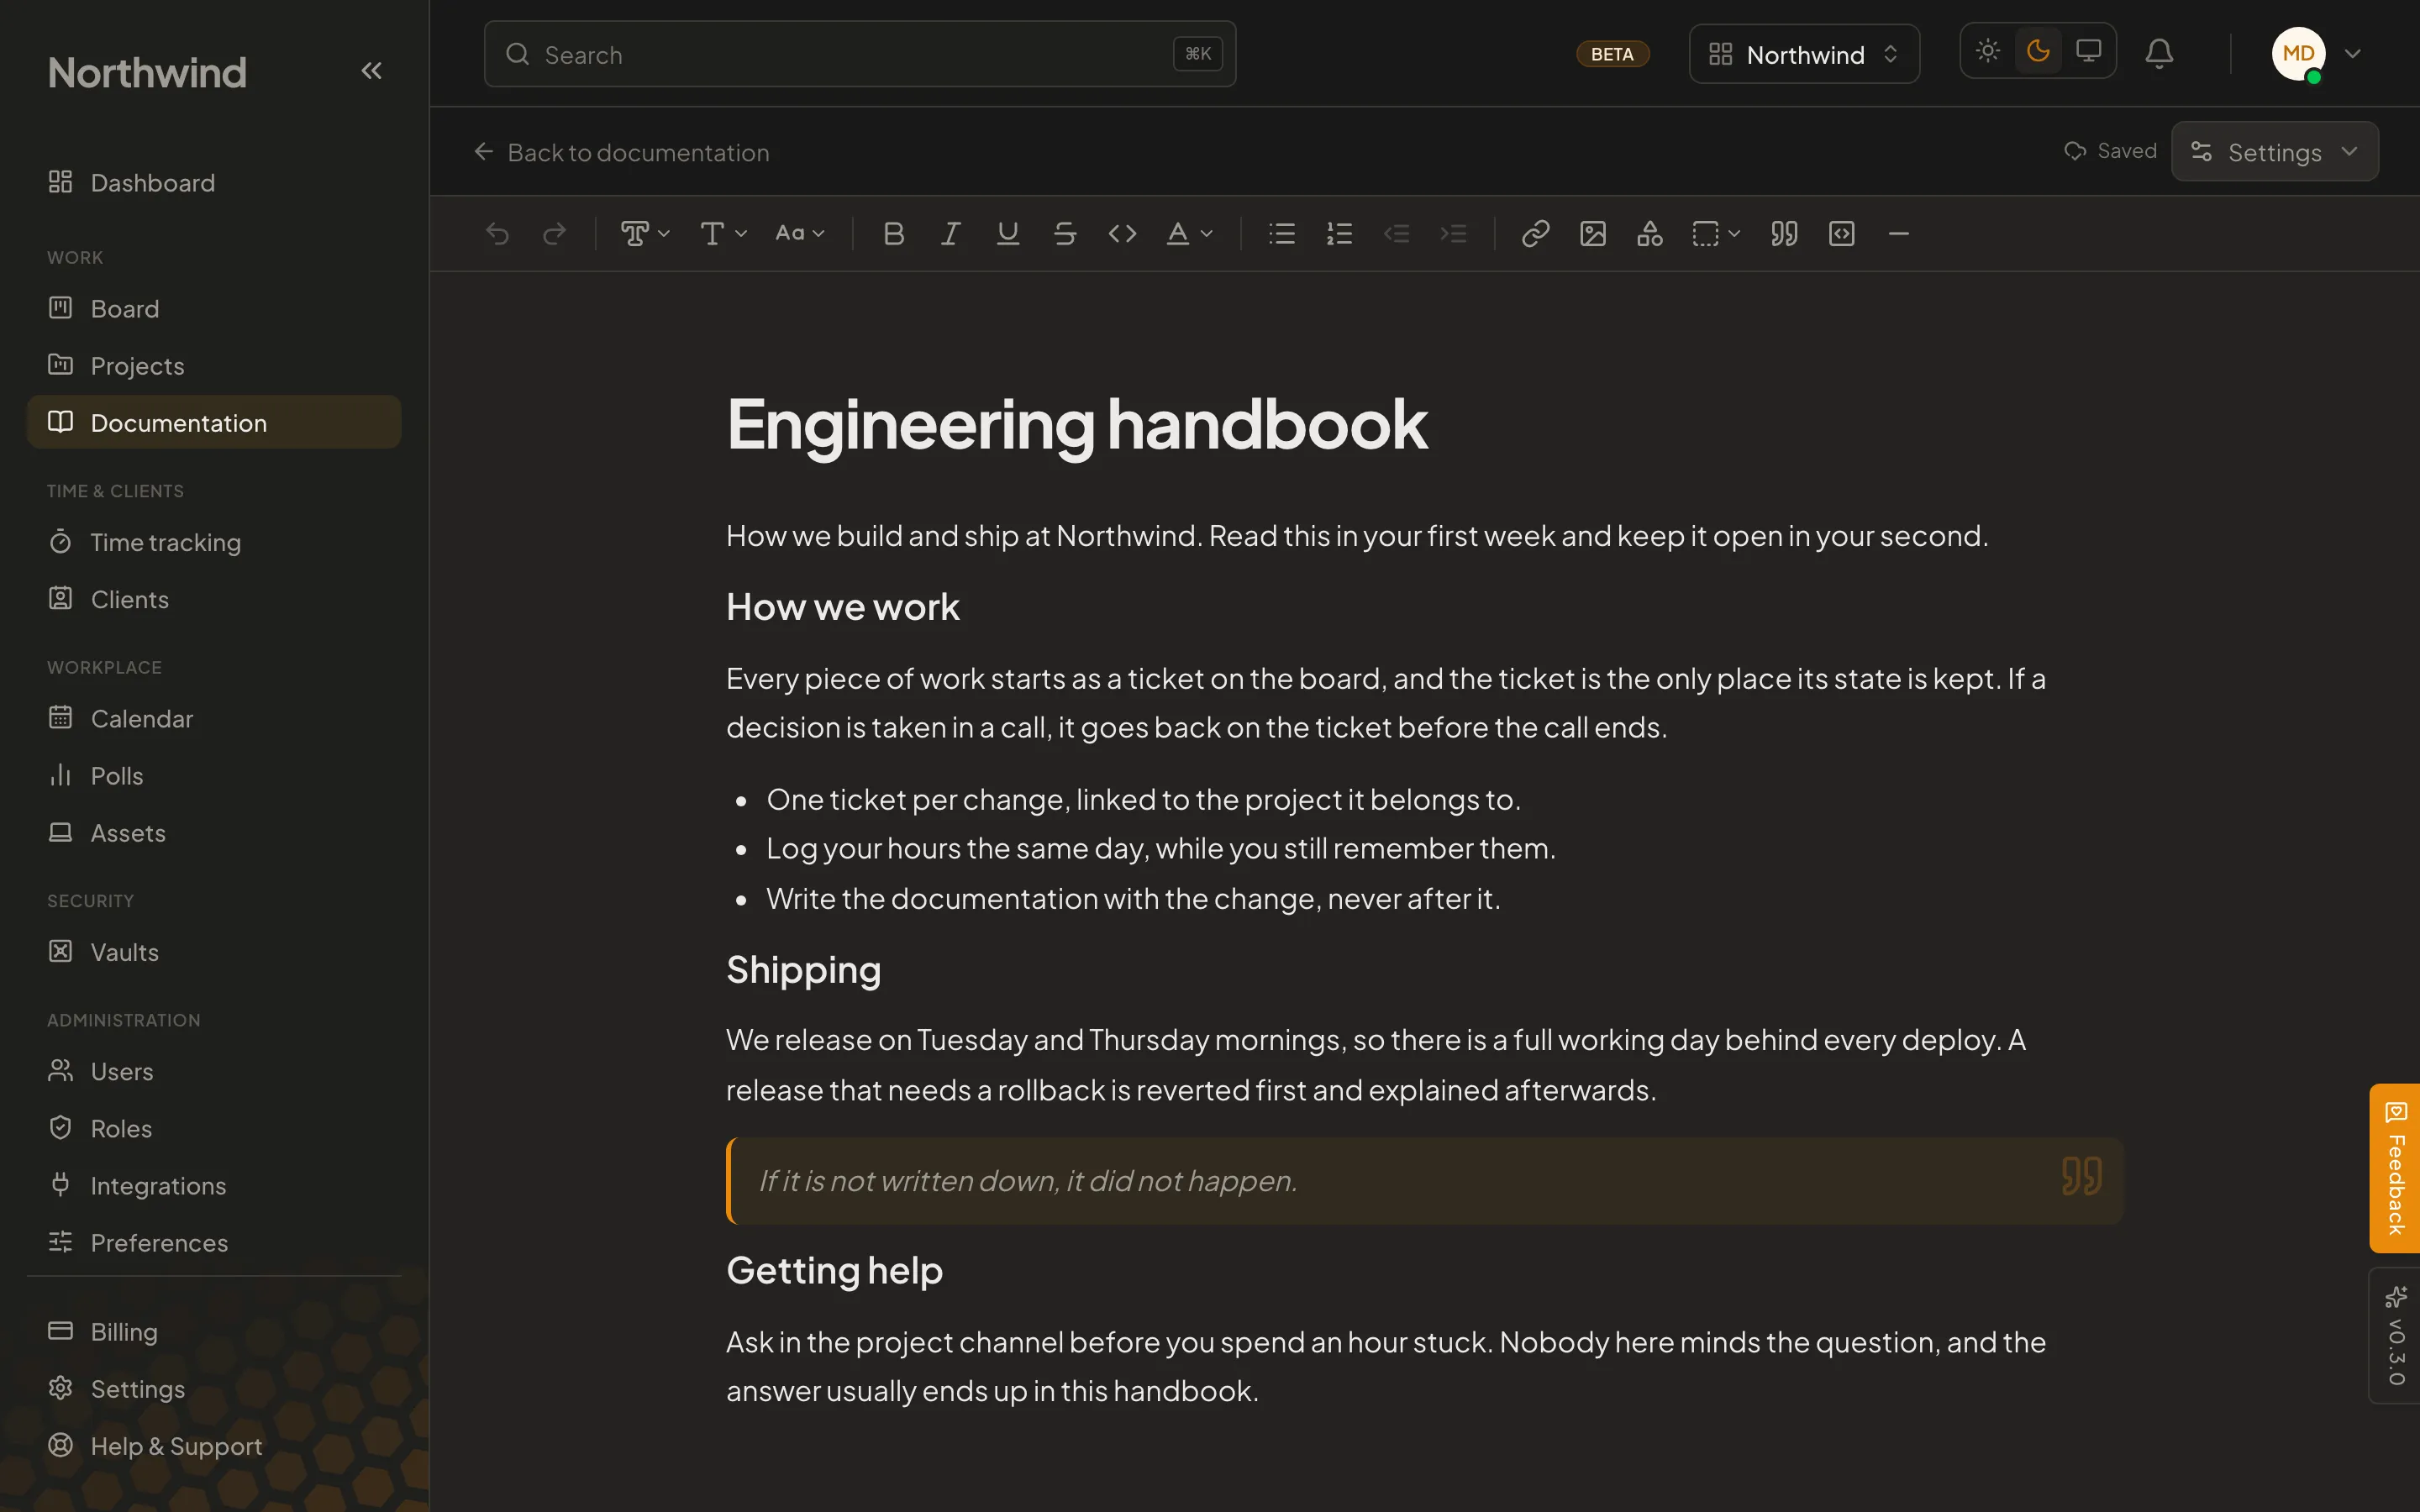The height and width of the screenshot is (1512, 2420).
Task: Select Documentation in sidebar
Action: point(214,423)
